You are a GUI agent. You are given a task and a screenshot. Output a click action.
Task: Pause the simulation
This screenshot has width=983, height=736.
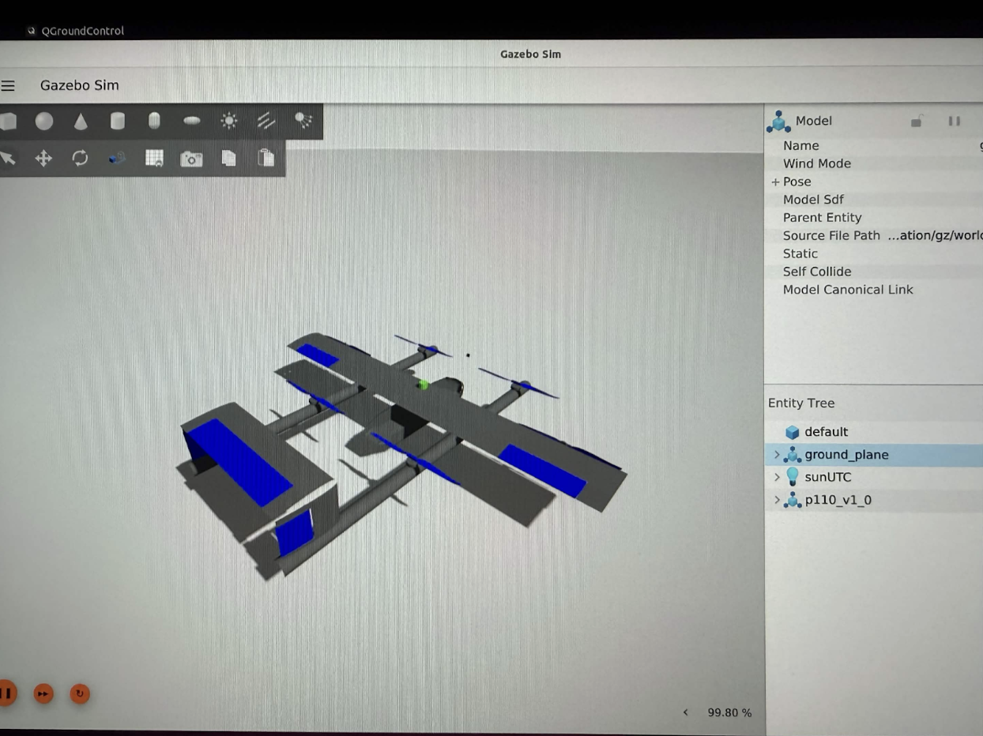pyautogui.click(x=6, y=694)
